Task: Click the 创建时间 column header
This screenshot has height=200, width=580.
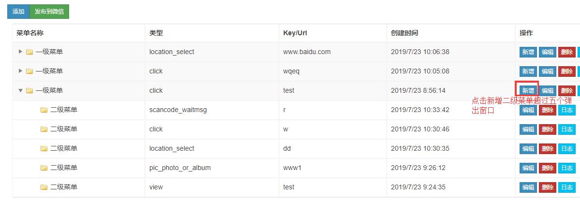Action: click(x=405, y=33)
